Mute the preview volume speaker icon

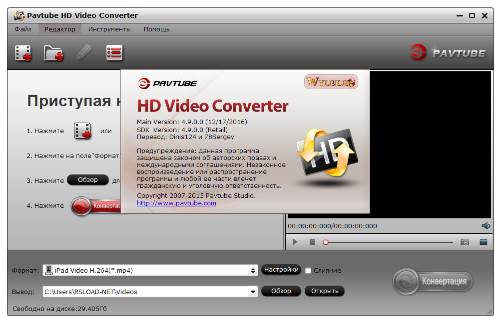(x=486, y=226)
